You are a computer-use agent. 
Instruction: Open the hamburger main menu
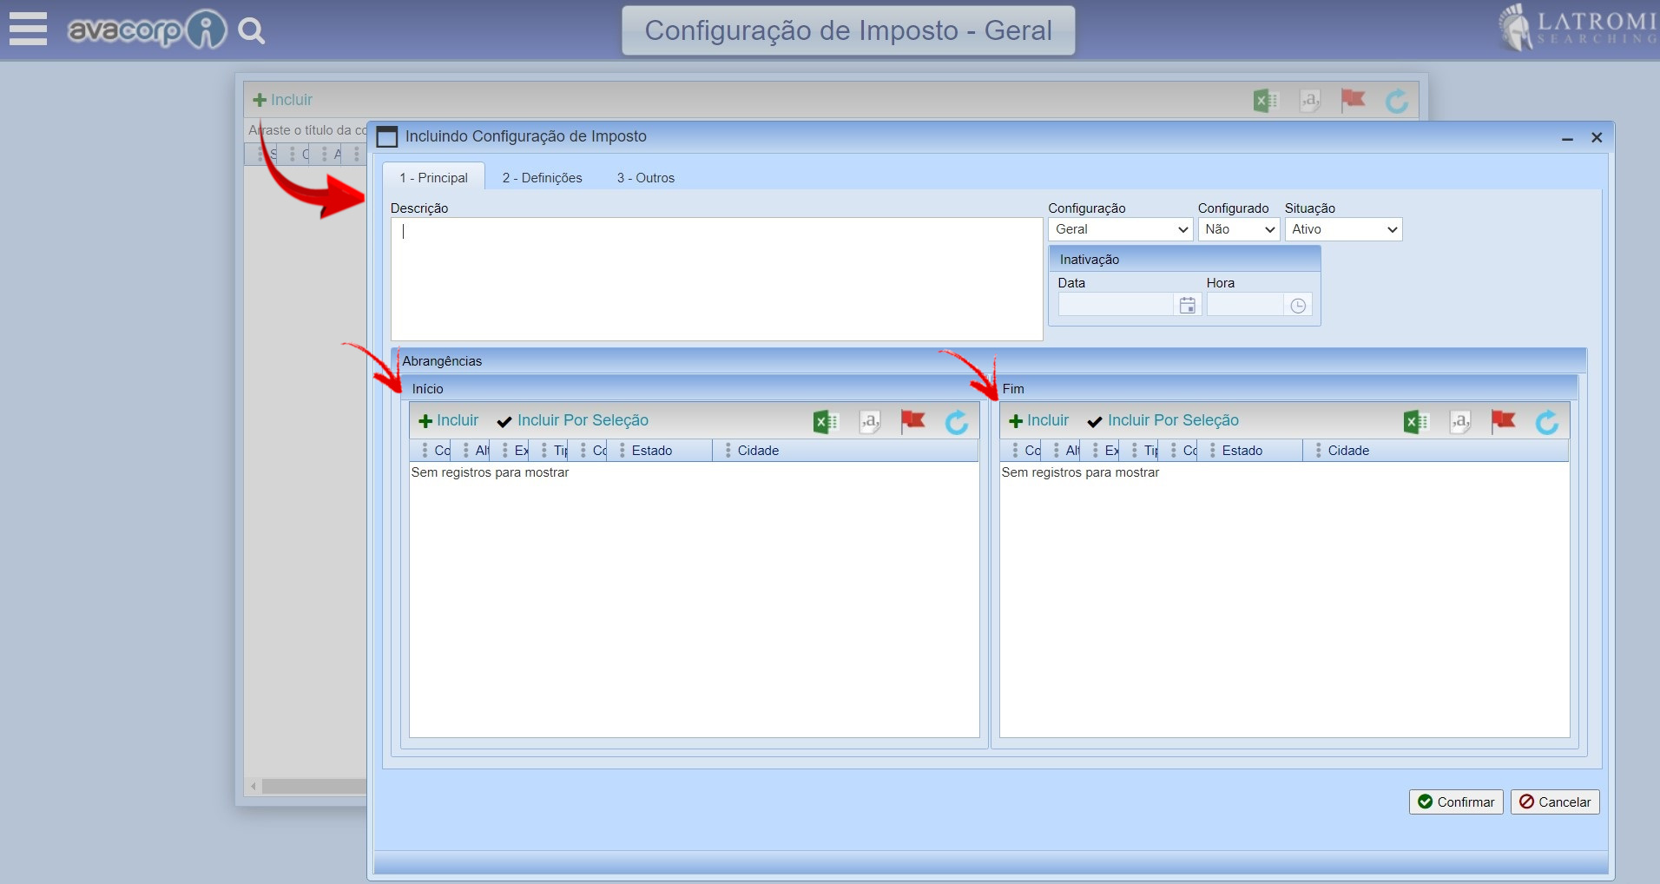point(28,29)
